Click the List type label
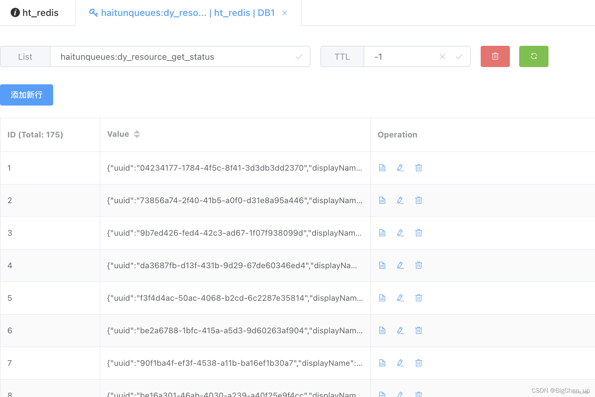Viewport: 595px width, 397px height. pos(25,57)
